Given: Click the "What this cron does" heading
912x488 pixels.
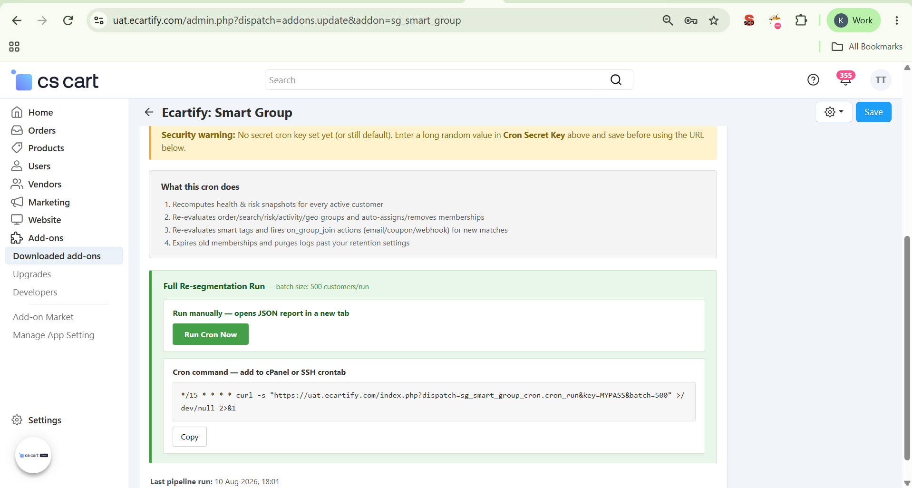Looking at the screenshot, I should click(x=200, y=187).
